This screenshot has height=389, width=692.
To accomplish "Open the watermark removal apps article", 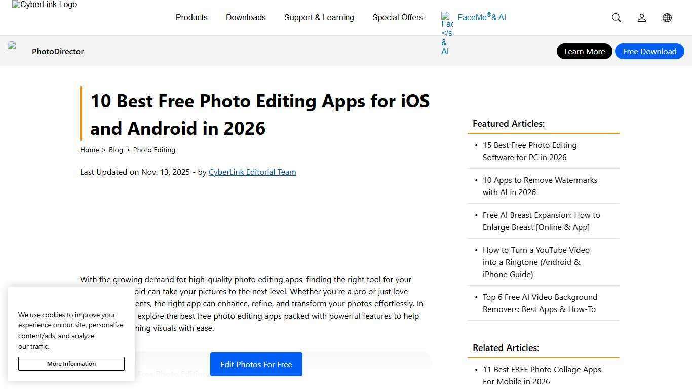I will coord(540,186).
